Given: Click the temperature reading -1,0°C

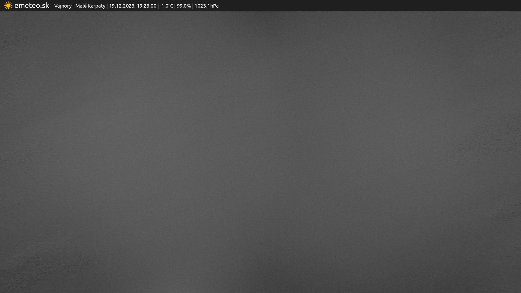Looking at the screenshot, I should point(166,6).
